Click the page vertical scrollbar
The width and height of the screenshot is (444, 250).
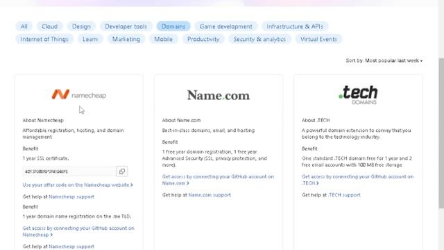click(441, 133)
